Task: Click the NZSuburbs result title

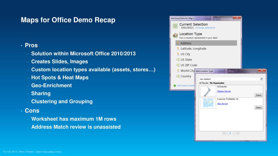Action: coord(222,87)
